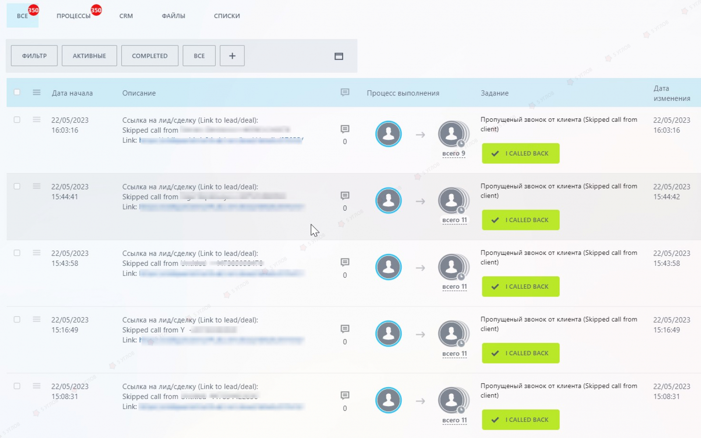Toggle the select-all checkbox in the header
The height and width of the screenshot is (438, 701).
coord(17,92)
